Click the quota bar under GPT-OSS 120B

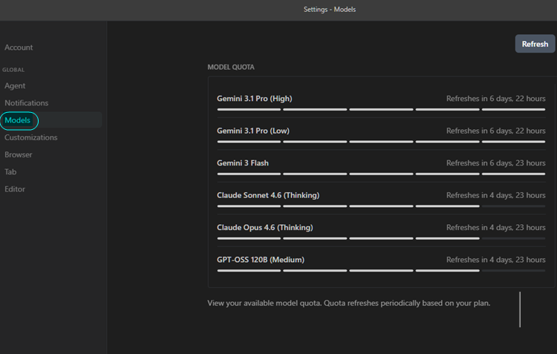pos(381,271)
